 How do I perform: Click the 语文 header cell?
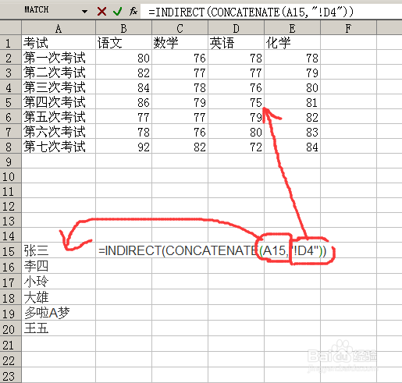pyautogui.click(x=124, y=42)
